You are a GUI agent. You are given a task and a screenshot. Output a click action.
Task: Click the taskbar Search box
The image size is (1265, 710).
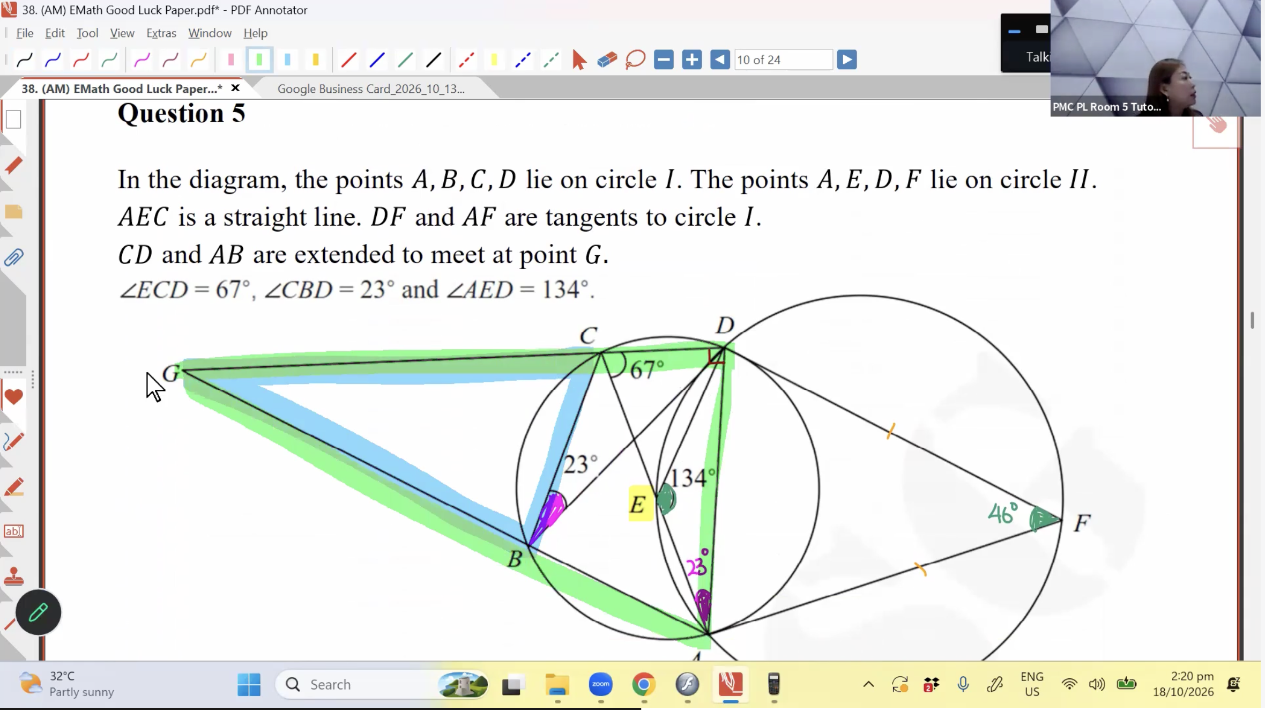pyautogui.click(x=382, y=684)
